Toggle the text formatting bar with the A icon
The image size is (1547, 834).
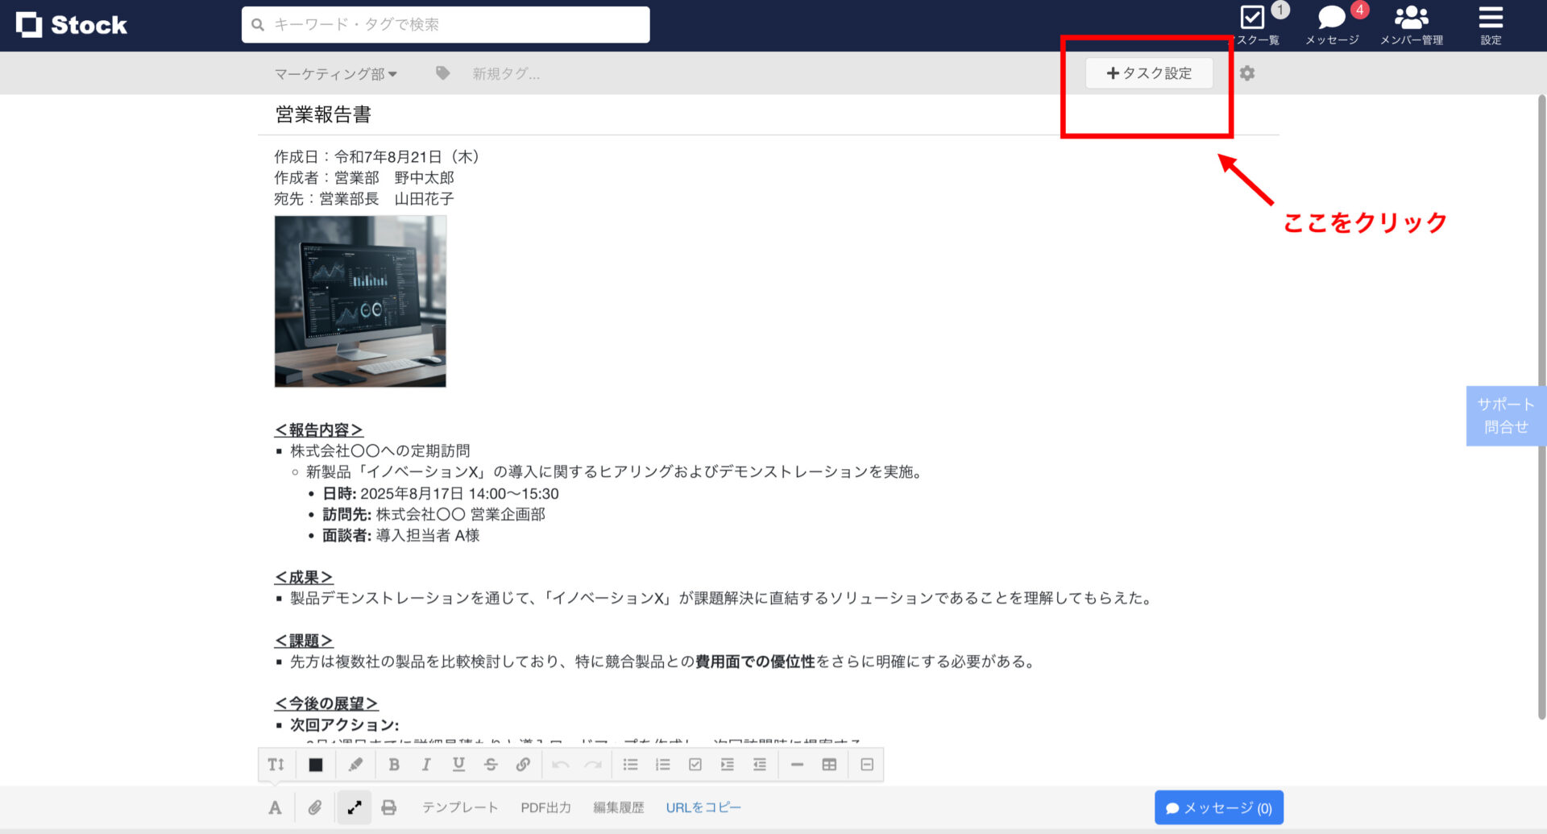click(x=275, y=807)
